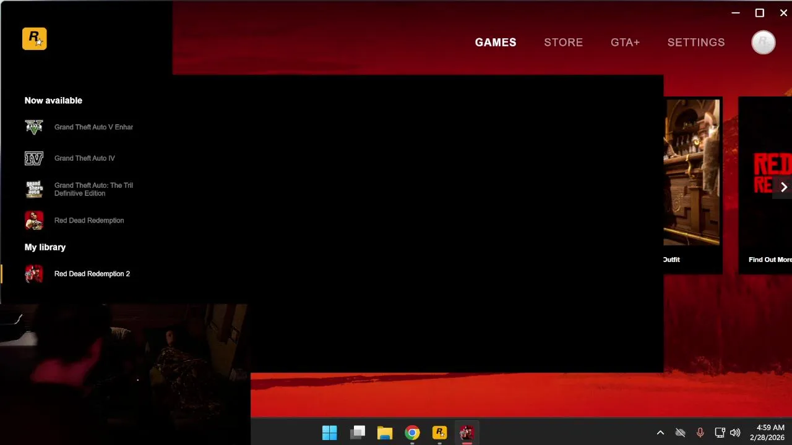Screen dimensions: 792x445
Task: Choose the Red Dead Redemption entry under Now available
Action: point(89,221)
